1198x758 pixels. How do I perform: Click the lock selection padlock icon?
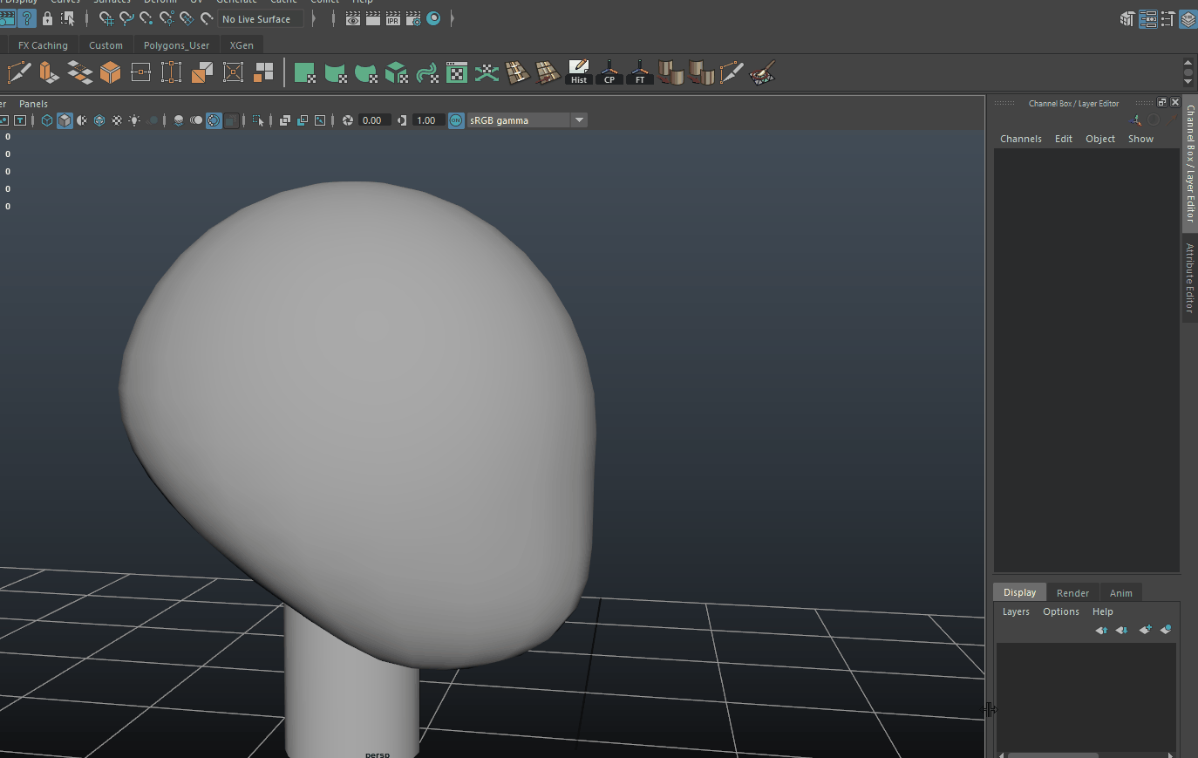pos(48,18)
